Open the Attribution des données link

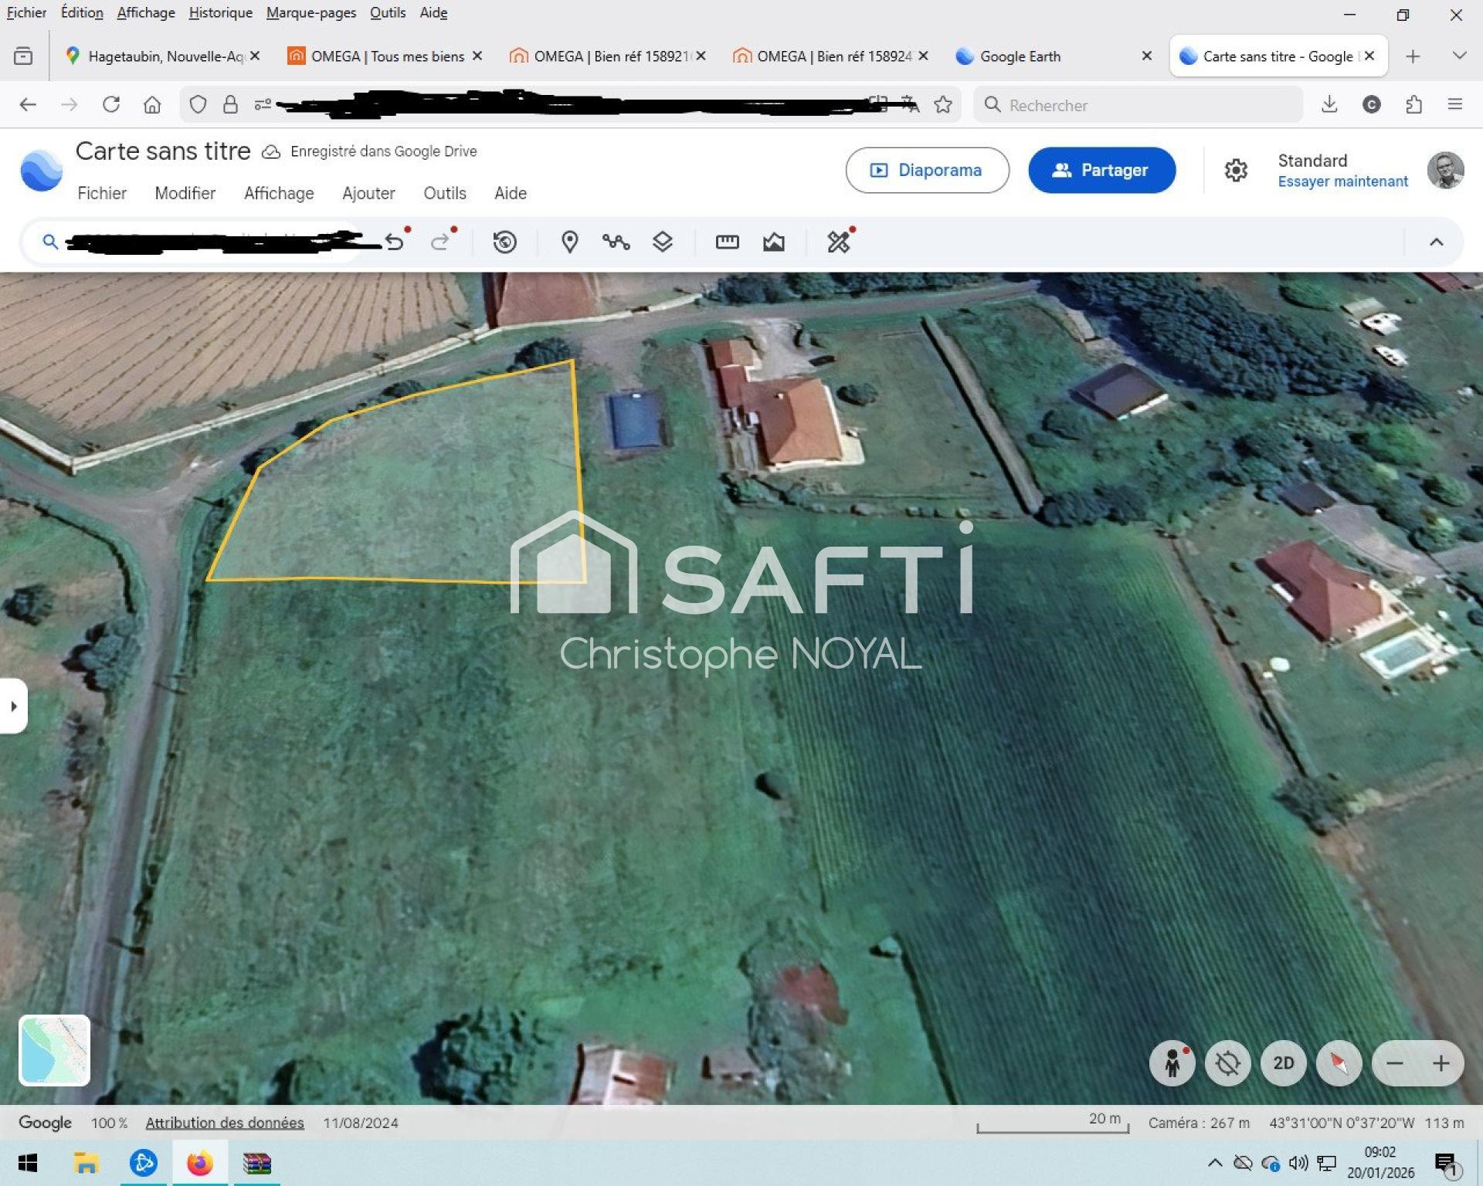[225, 1123]
